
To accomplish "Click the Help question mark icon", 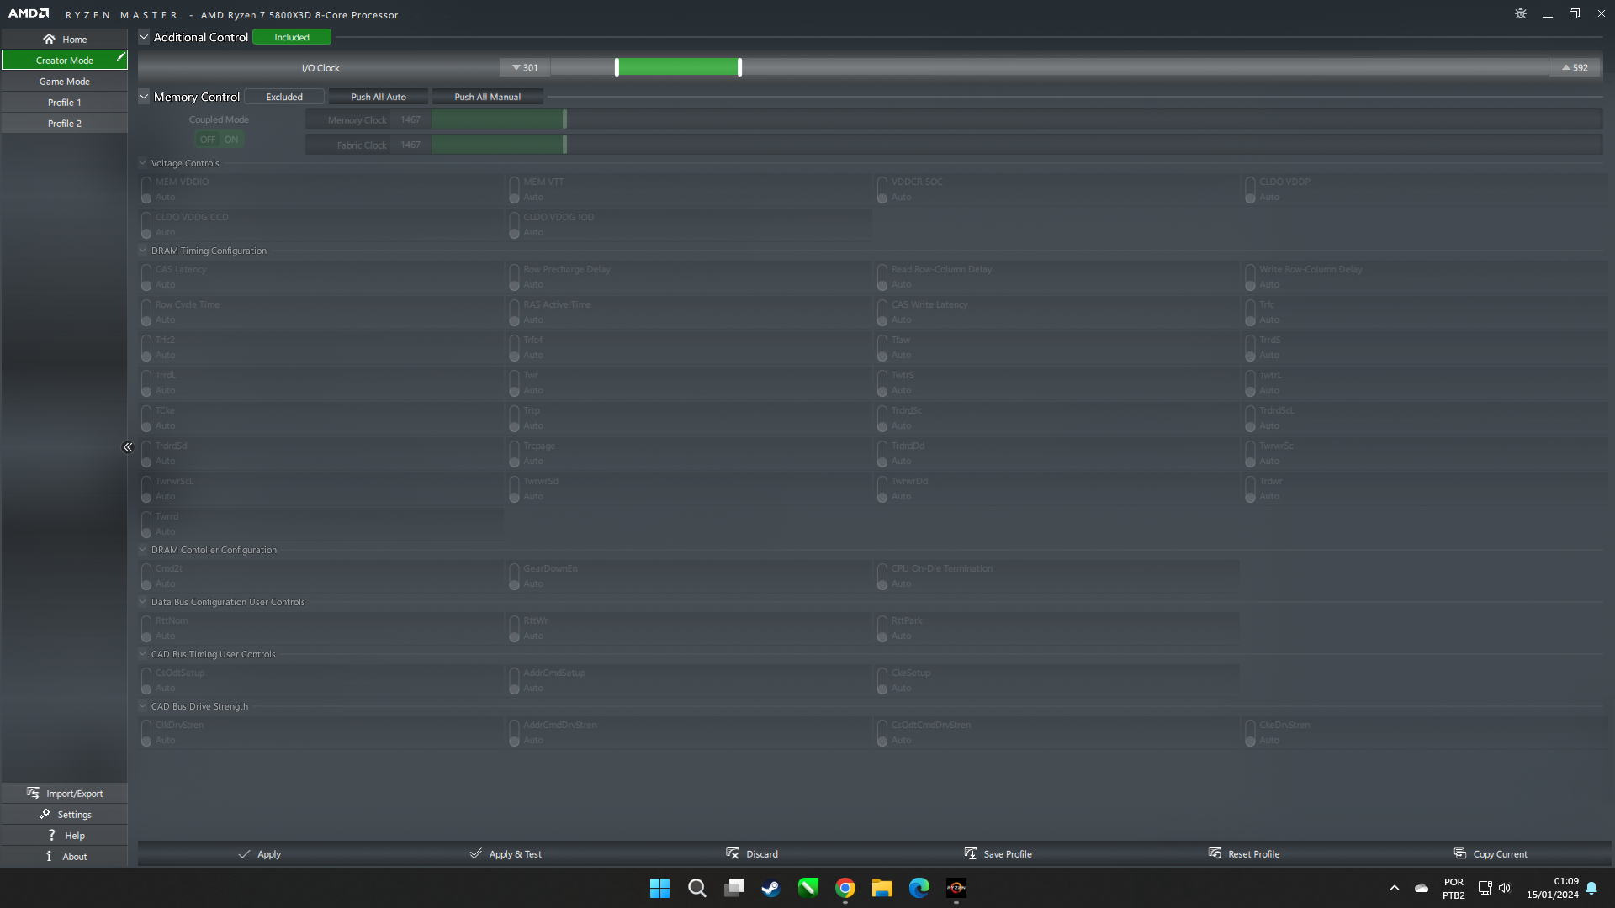I will point(51,835).
